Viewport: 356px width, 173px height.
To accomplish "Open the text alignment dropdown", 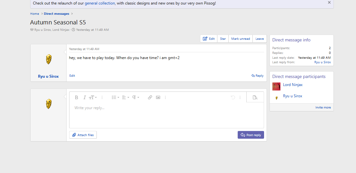I will coord(125,98).
